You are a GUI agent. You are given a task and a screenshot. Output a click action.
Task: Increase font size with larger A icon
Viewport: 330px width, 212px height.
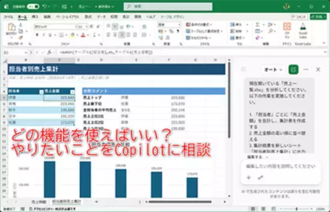[x=91, y=26]
